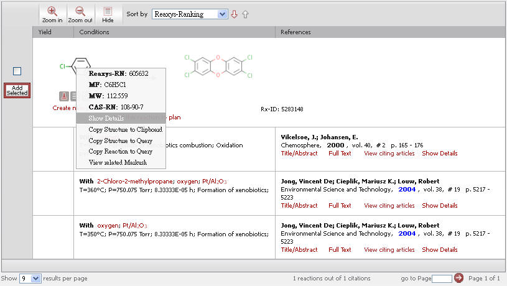Select Copy Structure to Query
Image resolution: width=507 pixels, height=286 pixels.
(120, 141)
